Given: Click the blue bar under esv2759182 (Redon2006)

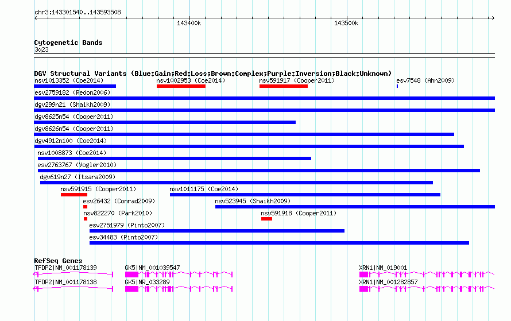Looking at the screenshot, I should (264, 98).
